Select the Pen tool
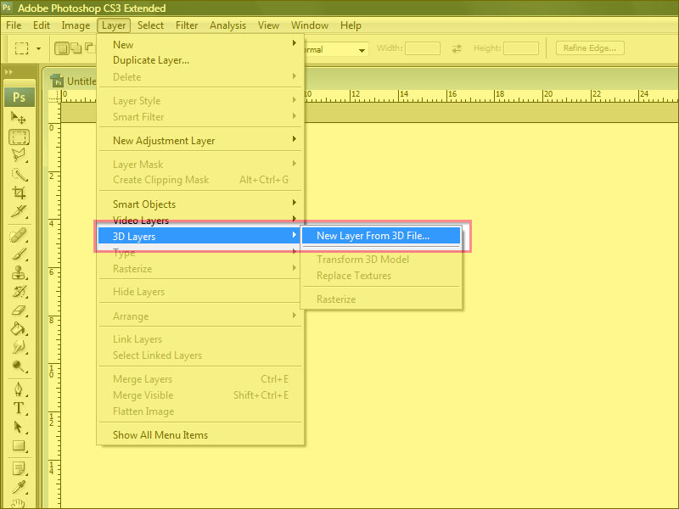This screenshot has height=509, width=679. 19,389
